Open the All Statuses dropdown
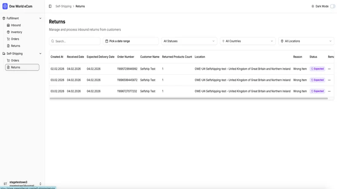Viewport: 337px width, 189px height. click(x=189, y=41)
